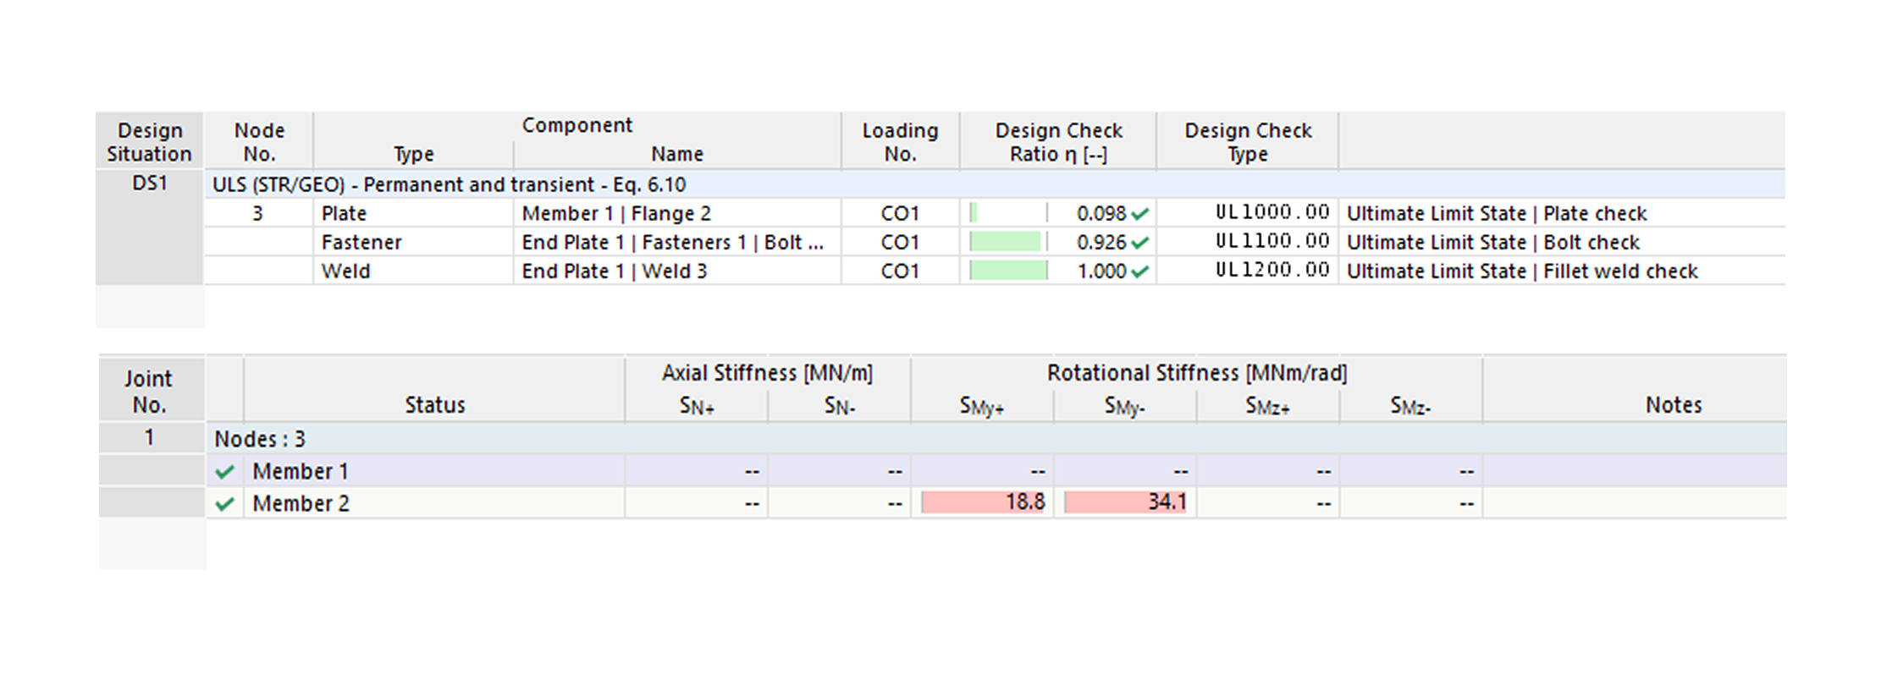The image size is (1881, 680).
Task: Click 'CO1' in the Weld row
Action: point(900,271)
